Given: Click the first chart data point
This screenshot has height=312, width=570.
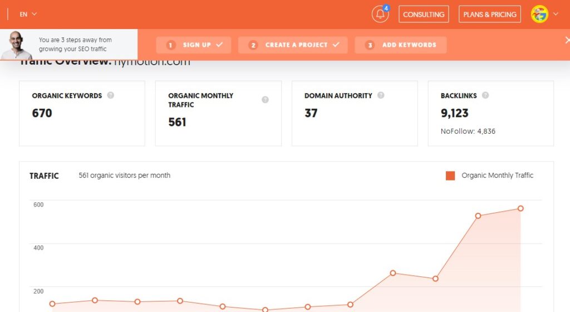Looking at the screenshot, I should click(52, 304).
